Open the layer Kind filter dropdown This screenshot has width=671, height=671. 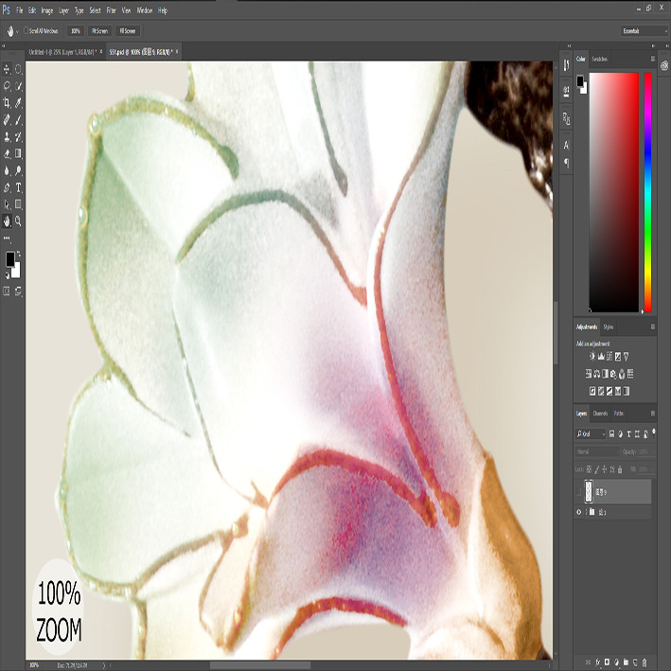pyautogui.click(x=591, y=433)
